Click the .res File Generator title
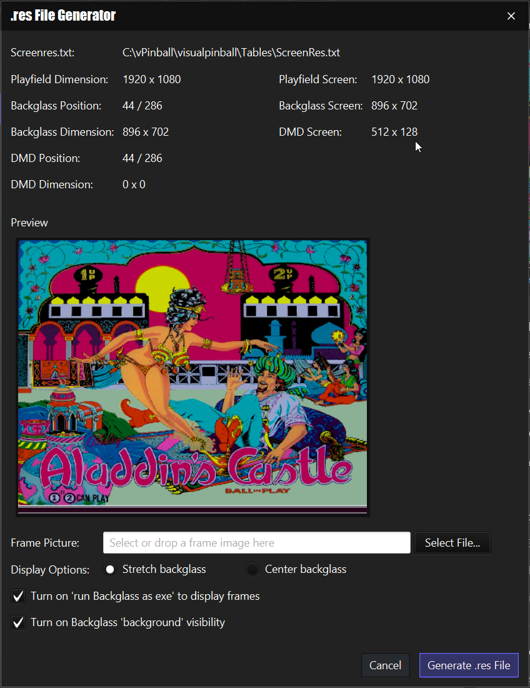 pos(62,16)
